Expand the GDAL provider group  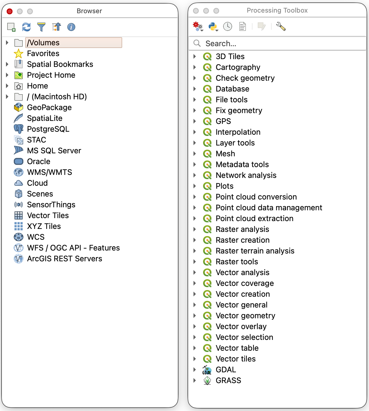(x=195, y=370)
